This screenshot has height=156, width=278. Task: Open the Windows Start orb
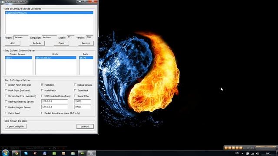point(6,153)
